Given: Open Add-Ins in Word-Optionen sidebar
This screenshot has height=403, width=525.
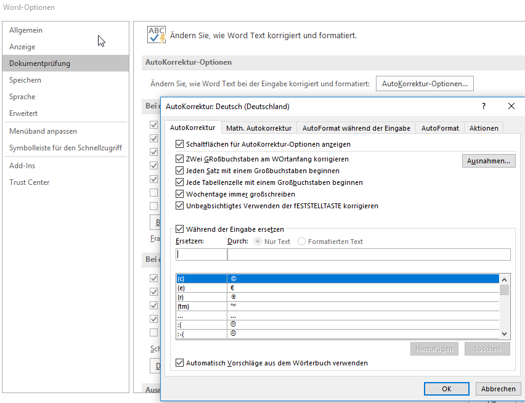Looking at the screenshot, I should (x=65, y=166).
